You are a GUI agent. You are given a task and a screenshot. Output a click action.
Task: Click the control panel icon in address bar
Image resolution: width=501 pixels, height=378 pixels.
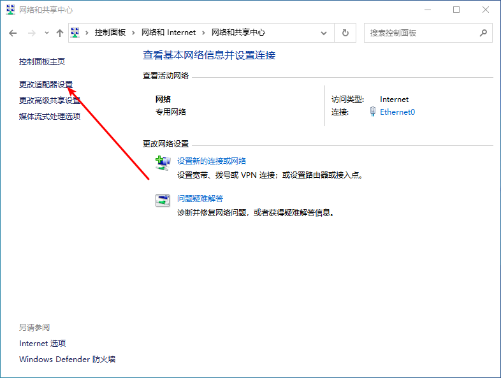(x=75, y=33)
